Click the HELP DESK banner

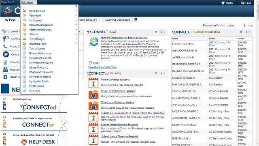coord(34,139)
